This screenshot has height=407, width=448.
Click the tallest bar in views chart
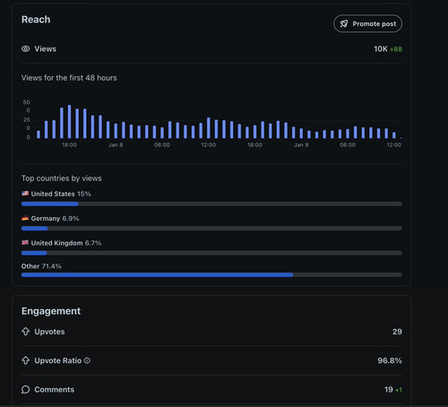point(69,121)
